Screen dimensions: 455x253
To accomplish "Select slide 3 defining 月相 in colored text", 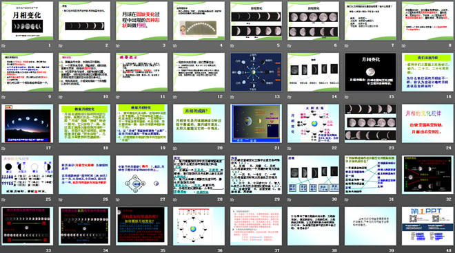I will click(x=141, y=21).
